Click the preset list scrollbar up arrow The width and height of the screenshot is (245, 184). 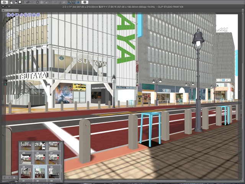62,143
